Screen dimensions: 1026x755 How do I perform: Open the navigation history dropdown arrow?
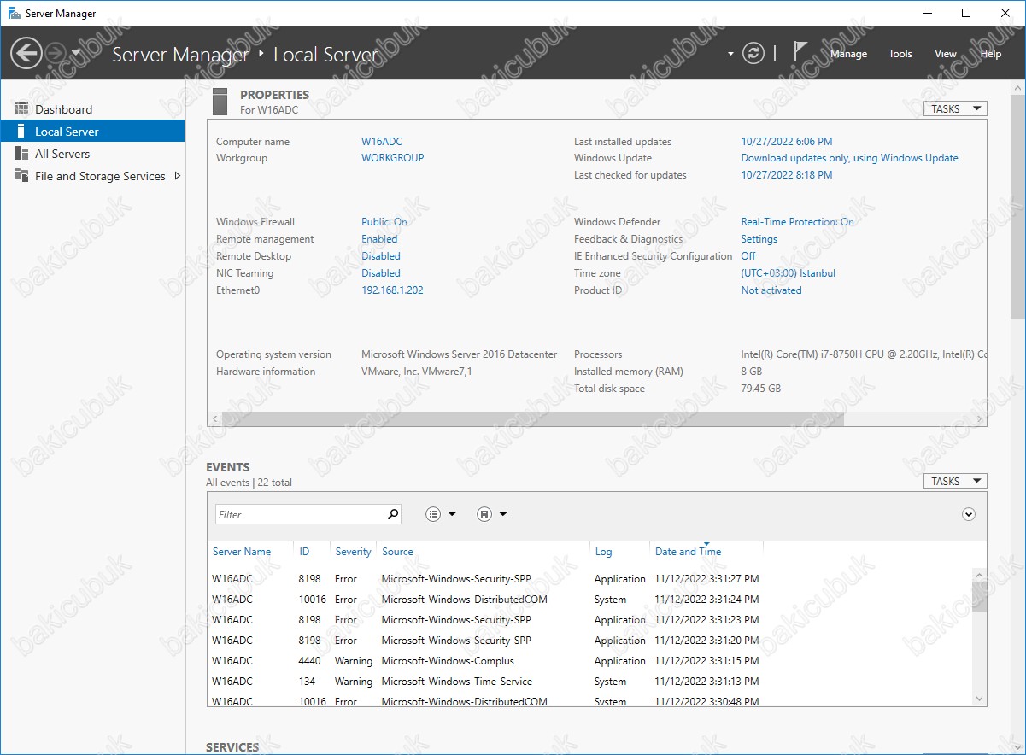(x=76, y=54)
